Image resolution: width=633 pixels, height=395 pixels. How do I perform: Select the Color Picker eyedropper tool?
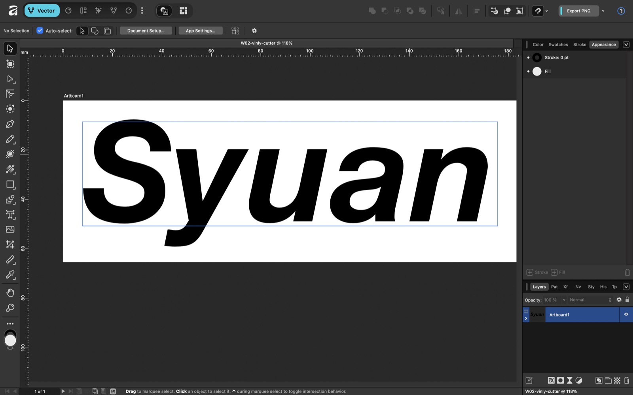tap(10, 274)
